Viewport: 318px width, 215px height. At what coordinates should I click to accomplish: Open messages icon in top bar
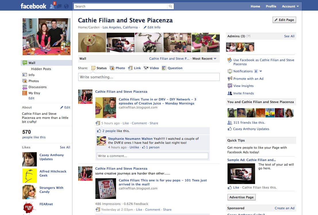[x=59, y=6]
